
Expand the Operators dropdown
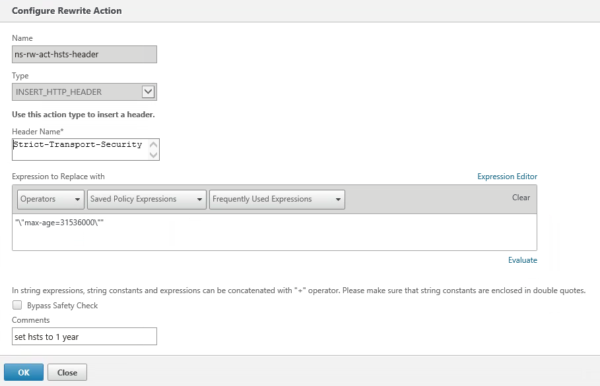[51, 200]
